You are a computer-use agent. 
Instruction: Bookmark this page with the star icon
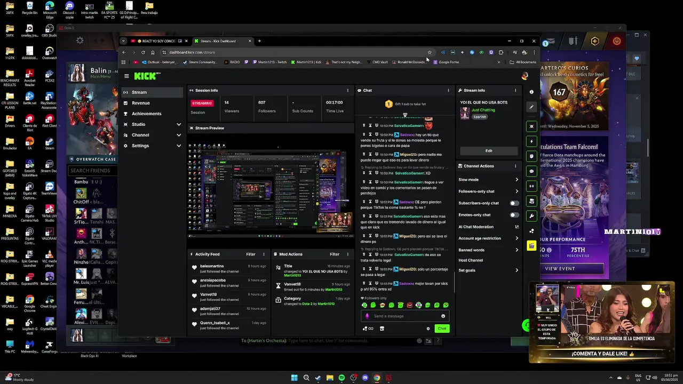tap(429, 52)
